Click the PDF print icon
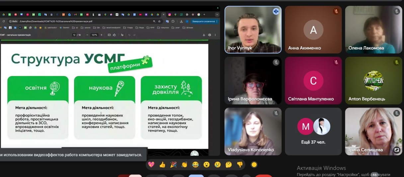 pyautogui.click(x=209, y=35)
